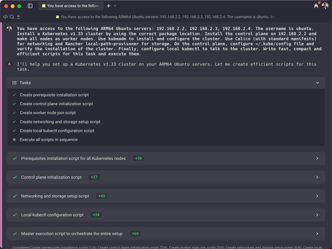
Task: Toggle the sidebar panel icon
Action: pos(30,6)
